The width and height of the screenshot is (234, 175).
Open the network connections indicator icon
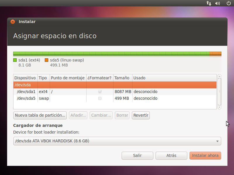point(209,3)
